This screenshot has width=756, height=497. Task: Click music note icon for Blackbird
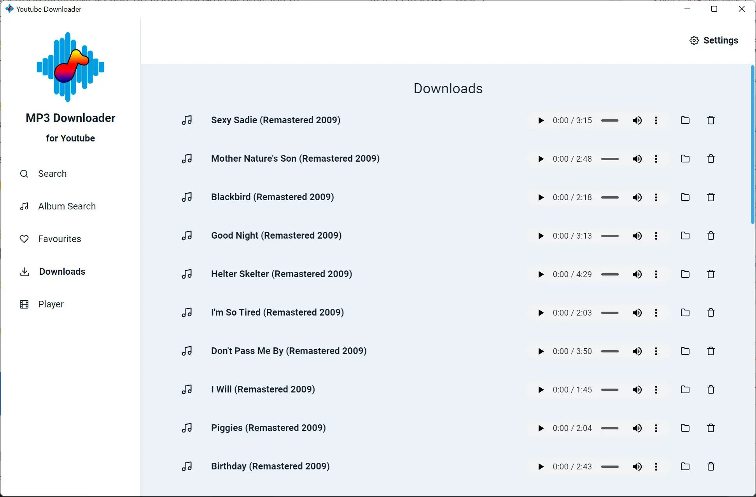(x=187, y=197)
